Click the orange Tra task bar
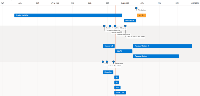The height and width of the screenshot is (96, 200). (142, 15)
